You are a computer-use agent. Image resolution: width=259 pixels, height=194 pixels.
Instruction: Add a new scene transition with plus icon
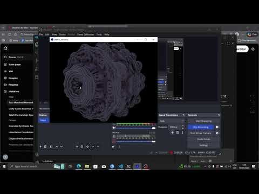(x=173, y=133)
